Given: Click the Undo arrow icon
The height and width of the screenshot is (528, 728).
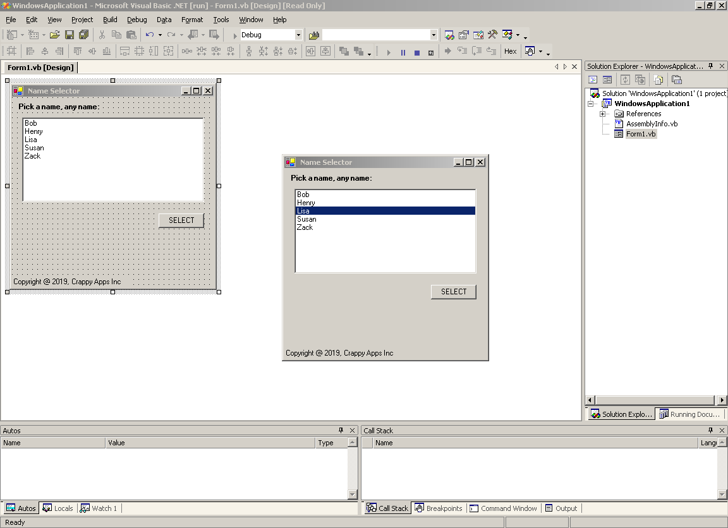Looking at the screenshot, I should 150,35.
